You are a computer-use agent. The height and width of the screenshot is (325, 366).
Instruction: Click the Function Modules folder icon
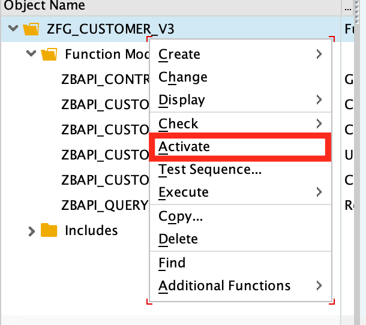click(49, 55)
